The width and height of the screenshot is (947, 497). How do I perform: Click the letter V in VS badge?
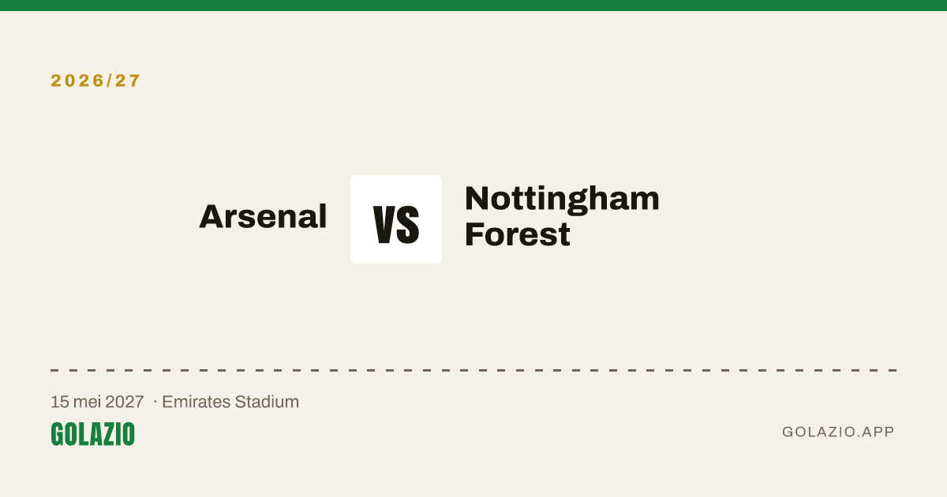coord(384,224)
